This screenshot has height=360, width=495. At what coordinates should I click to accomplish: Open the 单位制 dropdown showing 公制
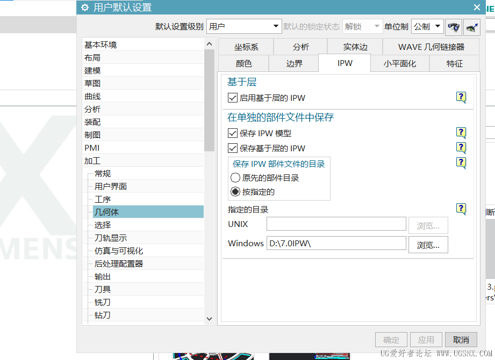coord(427,26)
